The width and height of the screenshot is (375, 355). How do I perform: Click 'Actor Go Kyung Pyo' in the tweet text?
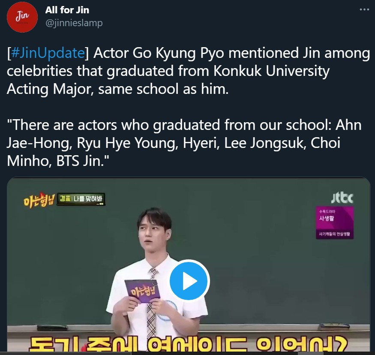[159, 53]
